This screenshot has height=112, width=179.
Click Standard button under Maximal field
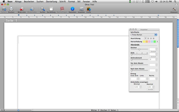point(151,90)
